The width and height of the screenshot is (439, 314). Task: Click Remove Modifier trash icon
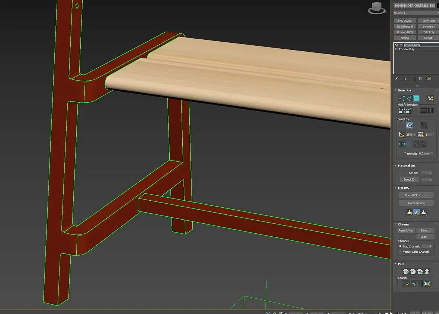[420, 78]
